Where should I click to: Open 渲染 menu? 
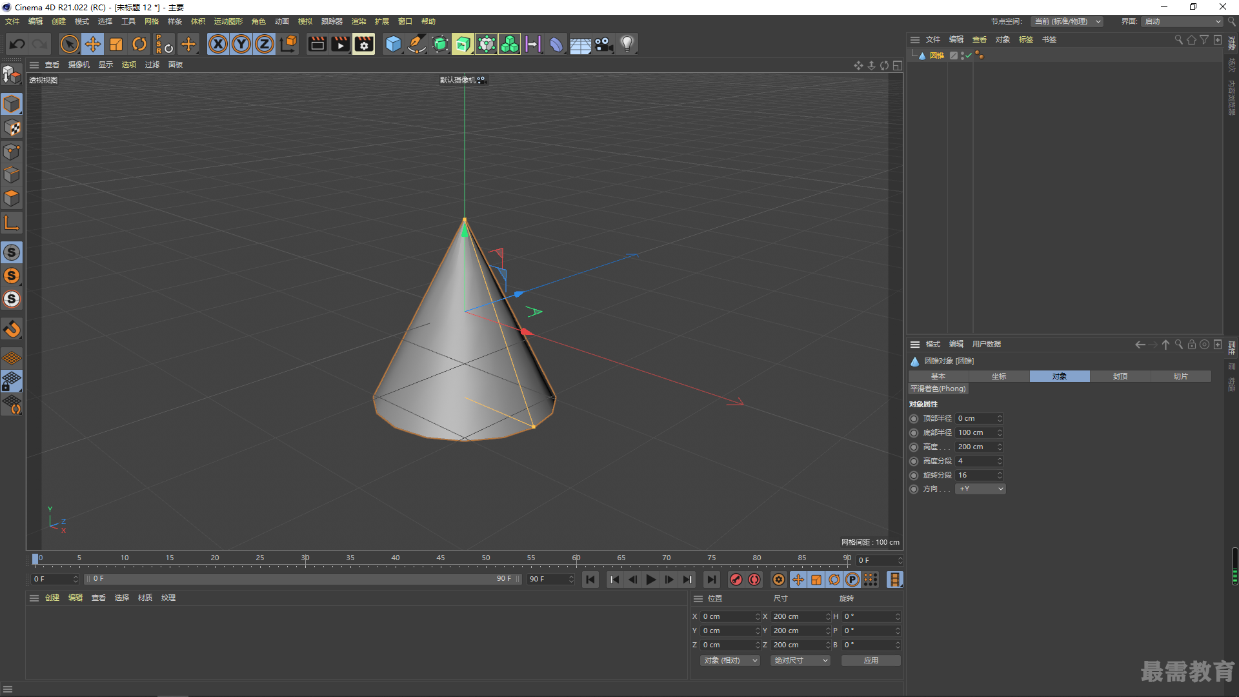tap(359, 21)
